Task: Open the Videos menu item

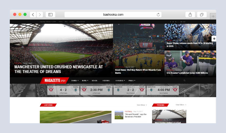Action: [95, 81]
